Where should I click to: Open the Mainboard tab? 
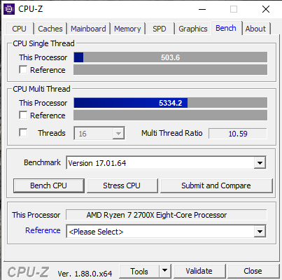(x=88, y=29)
